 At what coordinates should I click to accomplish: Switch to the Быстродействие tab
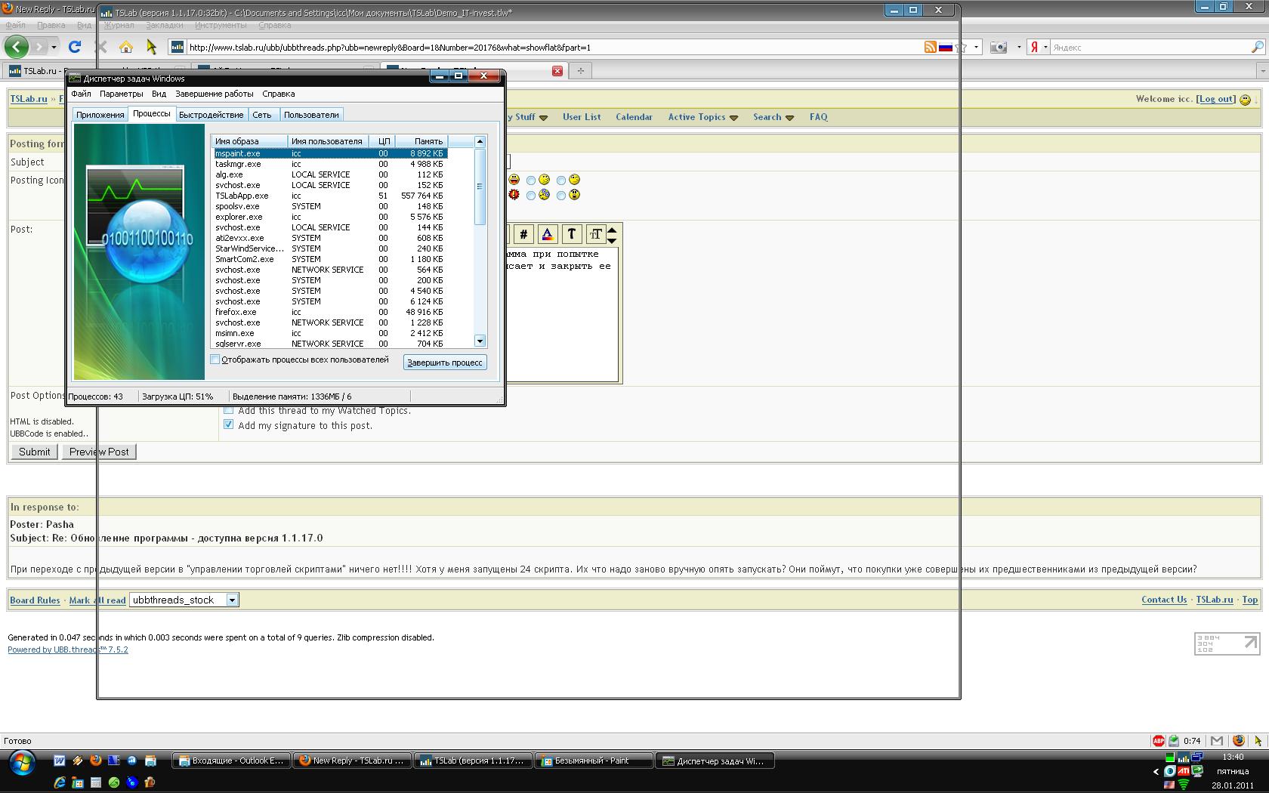[211, 115]
